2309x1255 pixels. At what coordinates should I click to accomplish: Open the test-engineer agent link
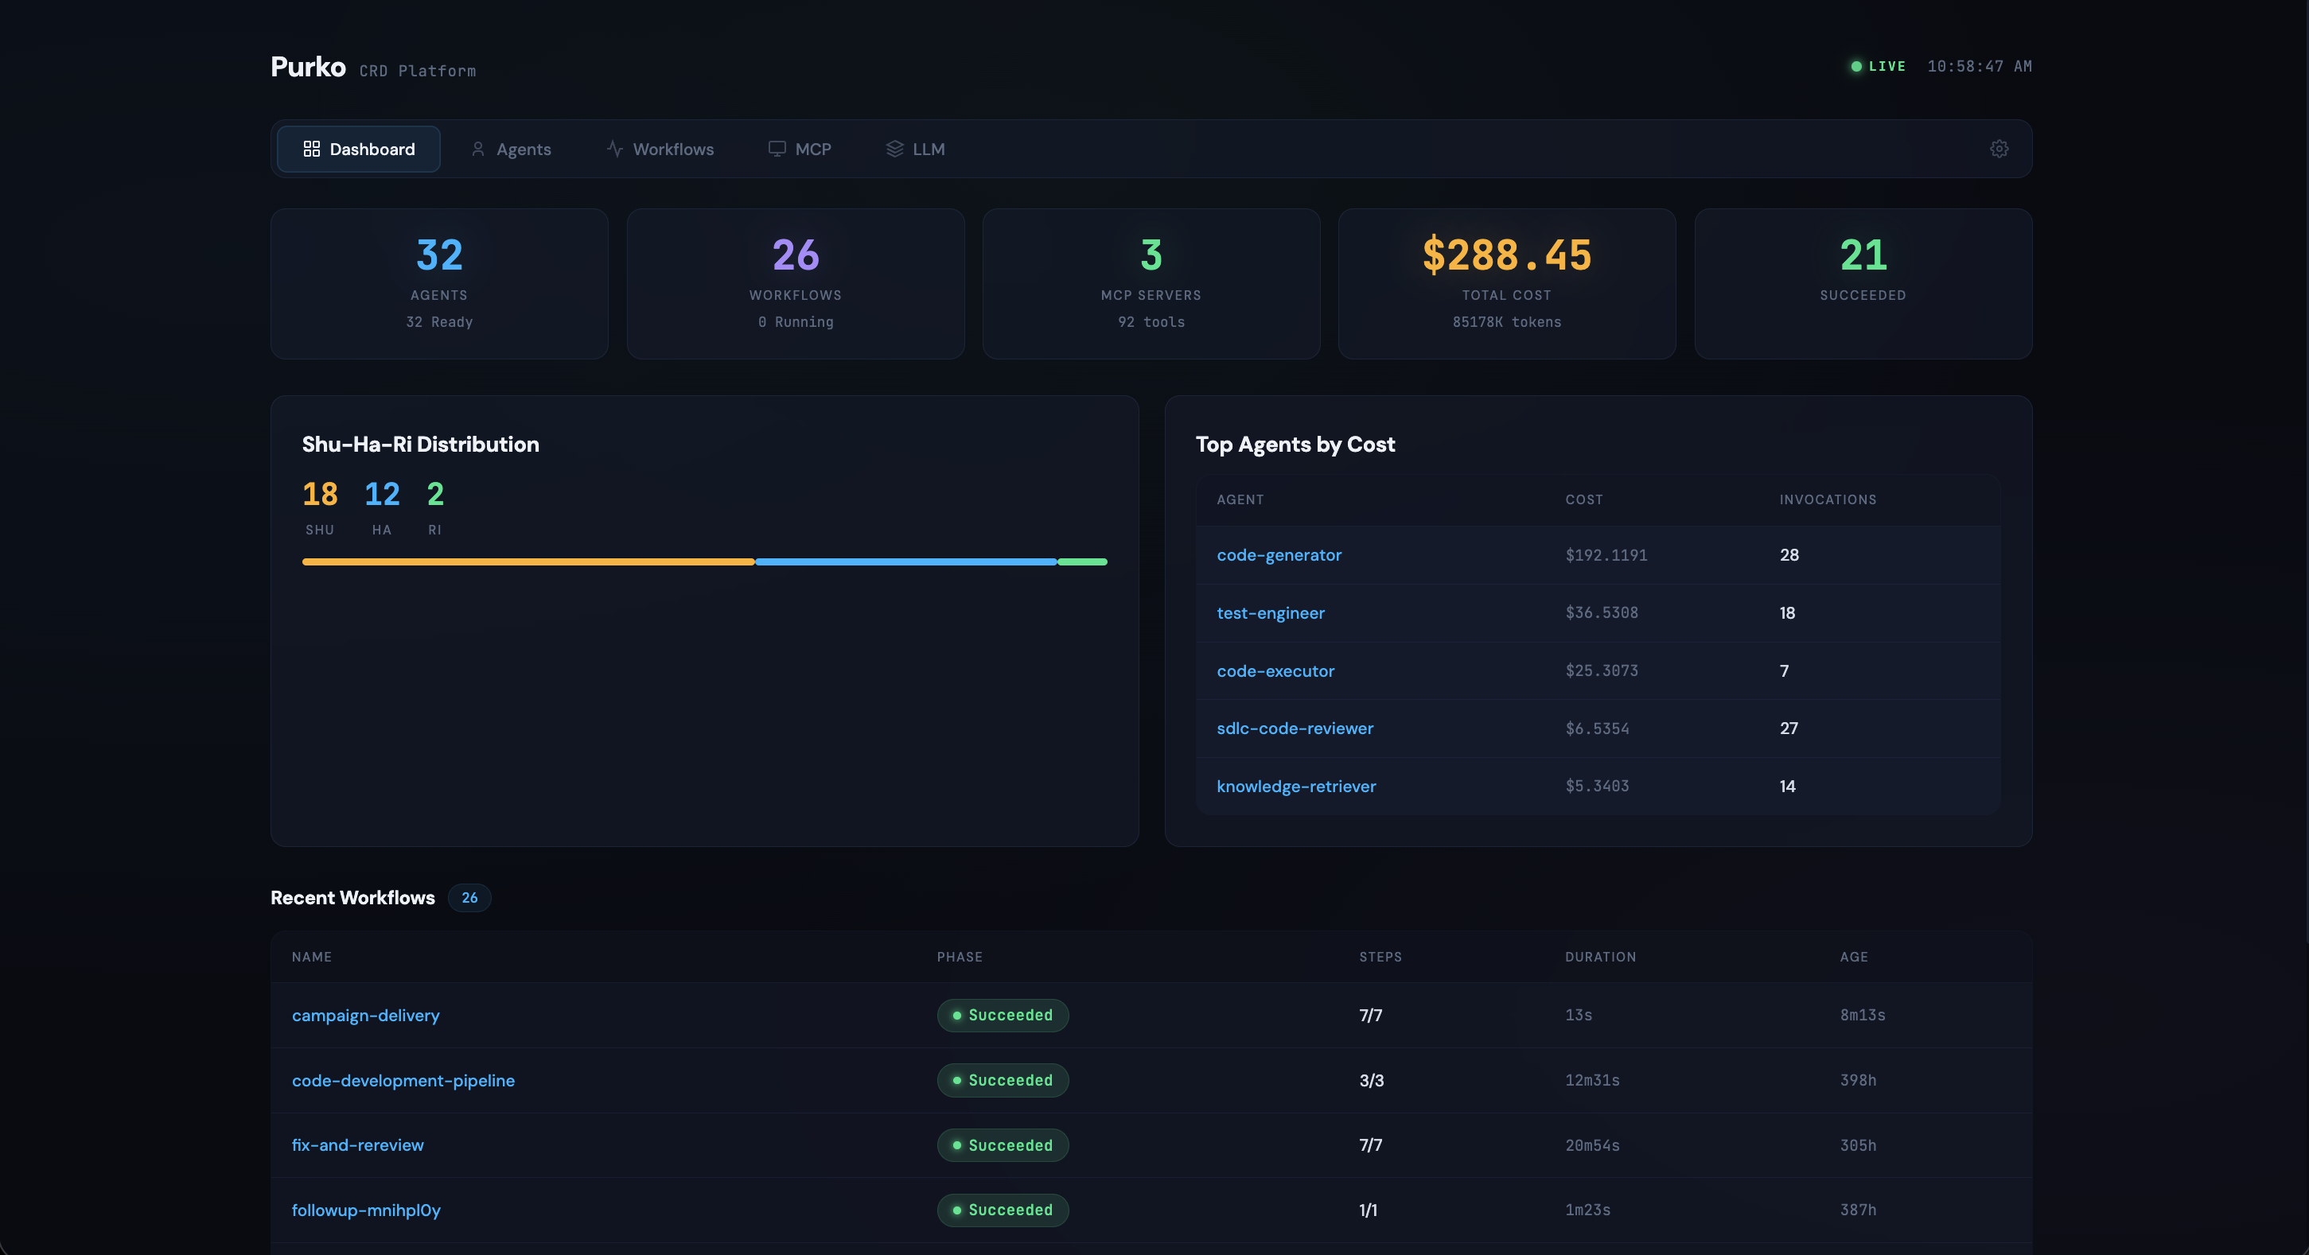[x=1270, y=612]
